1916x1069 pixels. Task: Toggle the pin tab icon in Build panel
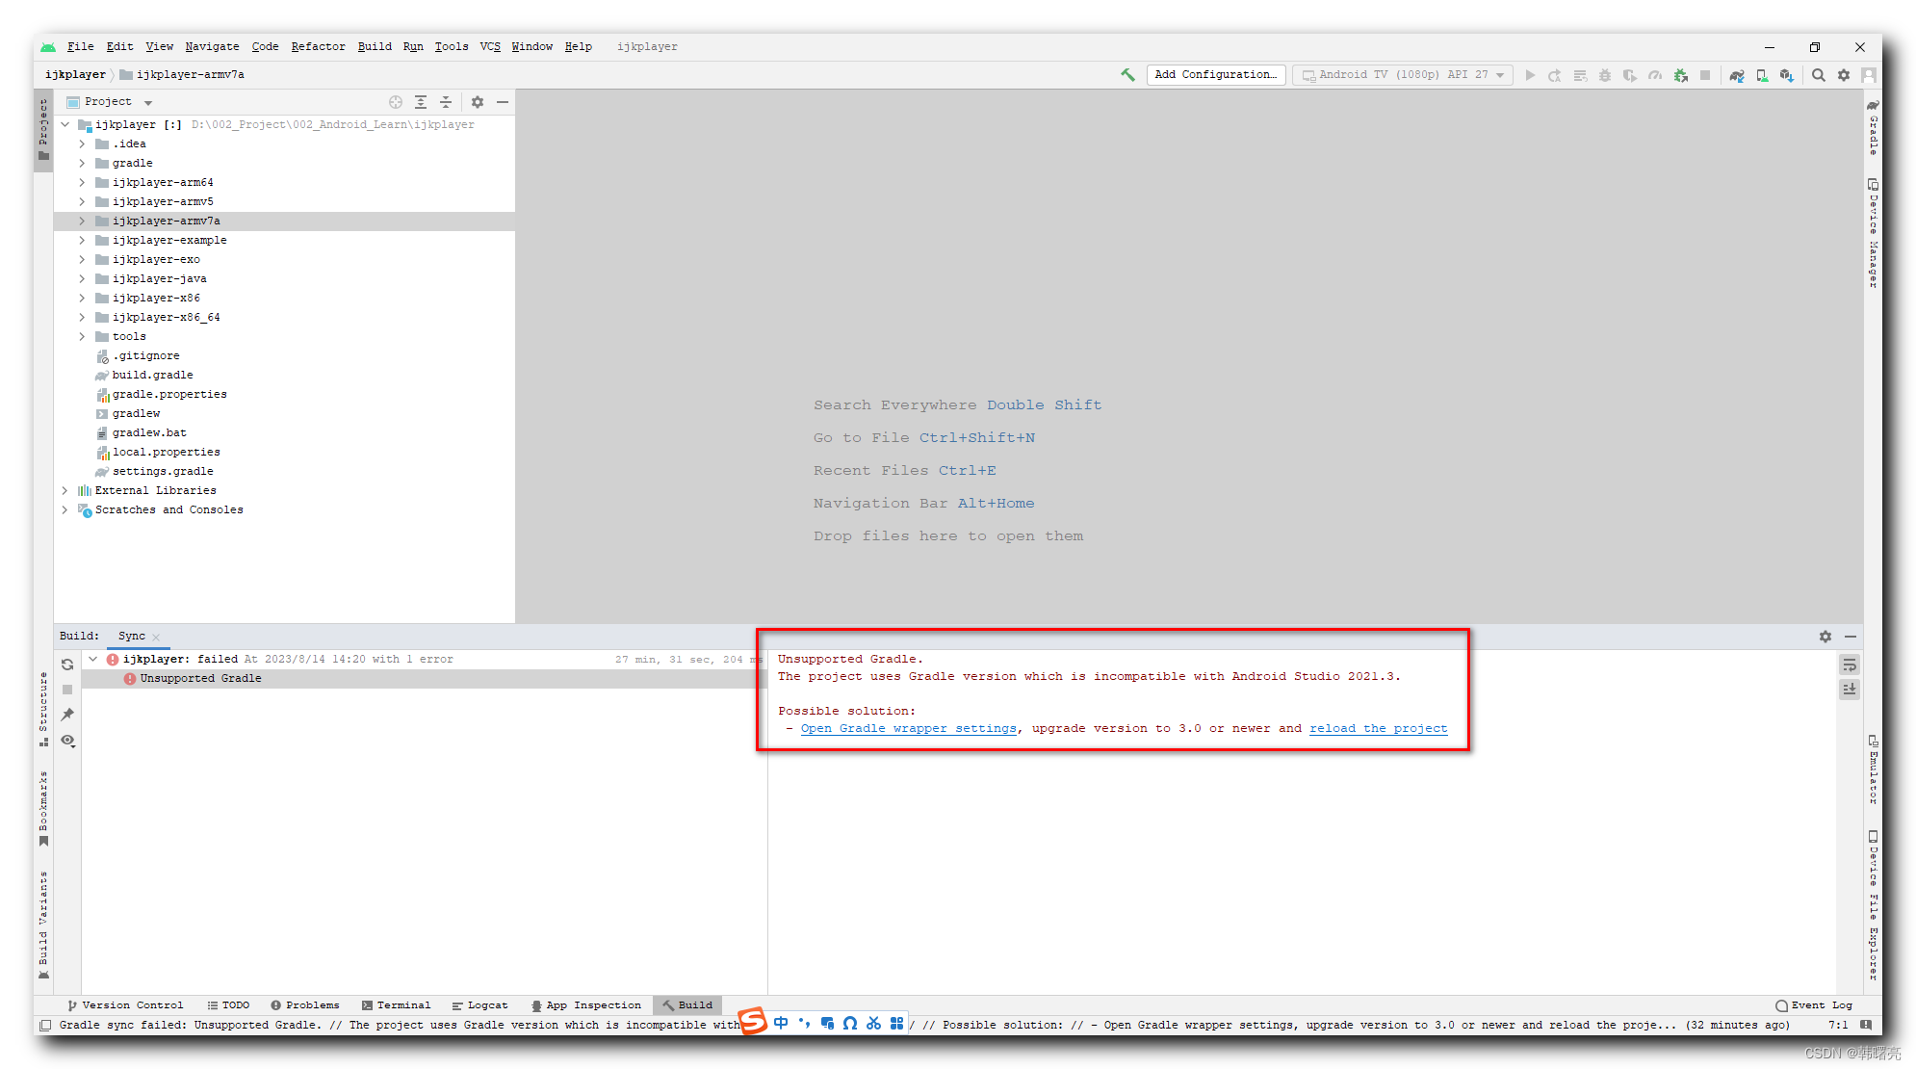pos(67,715)
